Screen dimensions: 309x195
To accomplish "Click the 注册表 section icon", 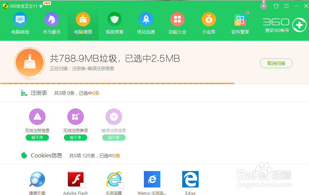I will (x=24, y=93).
